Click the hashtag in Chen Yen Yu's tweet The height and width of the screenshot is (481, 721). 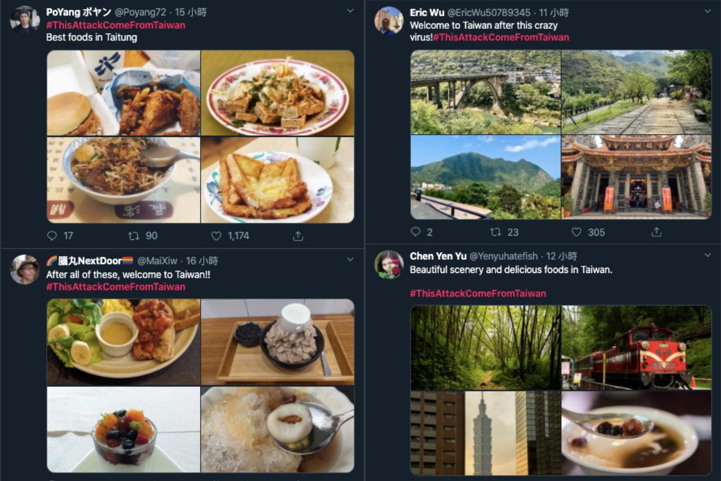click(x=478, y=293)
